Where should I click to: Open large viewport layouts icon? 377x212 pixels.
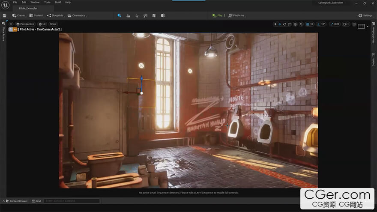coord(361,26)
